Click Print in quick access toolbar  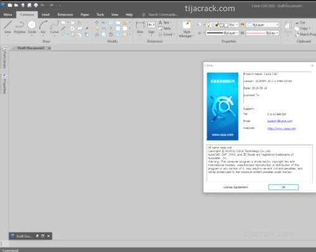tap(36, 5)
